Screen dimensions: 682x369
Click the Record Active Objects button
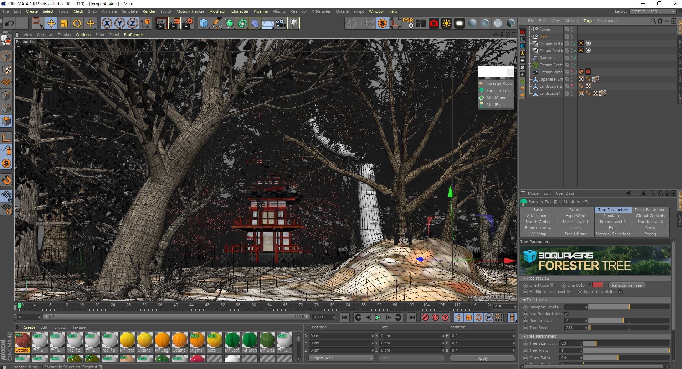pos(425,317)
